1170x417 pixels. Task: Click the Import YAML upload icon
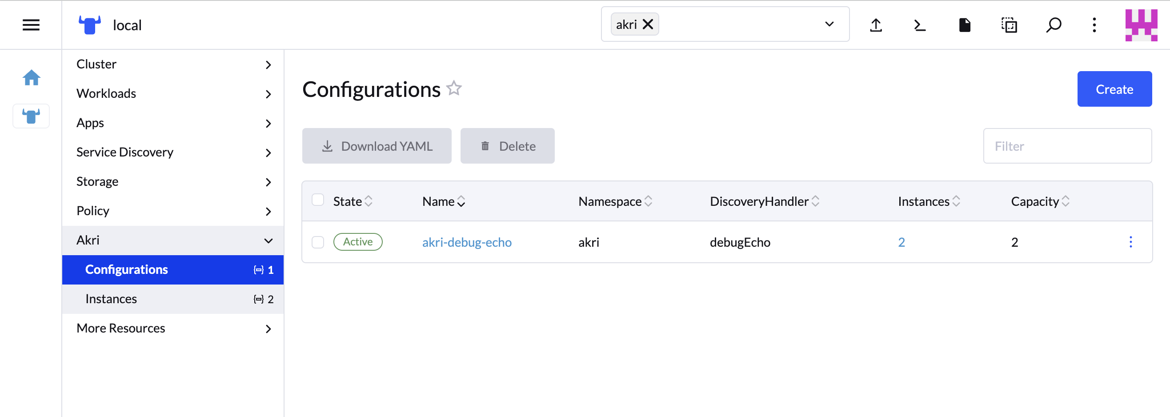click(x=875, y=25)
